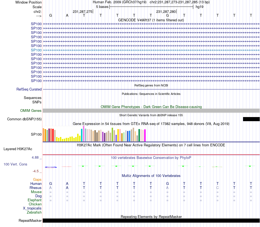The width and height of the screenshot is (260, 227).
Task: Click the gray OMIM Genes bar
Action: click(x=151, y=111)
